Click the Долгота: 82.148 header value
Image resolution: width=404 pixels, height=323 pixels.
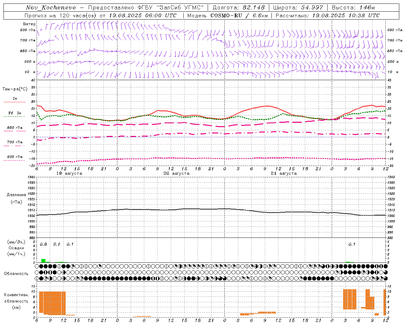pos(239,8)
